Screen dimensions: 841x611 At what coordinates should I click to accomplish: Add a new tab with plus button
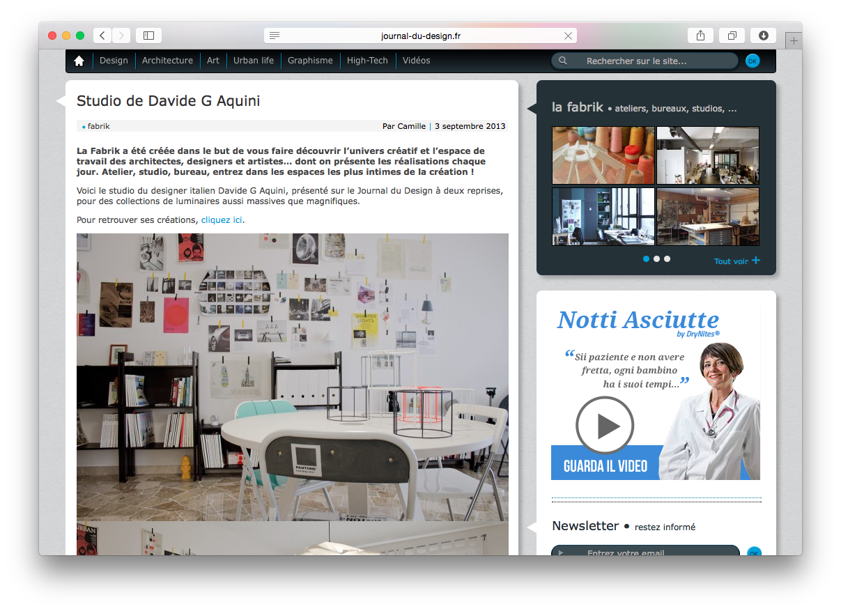point(794,41)
